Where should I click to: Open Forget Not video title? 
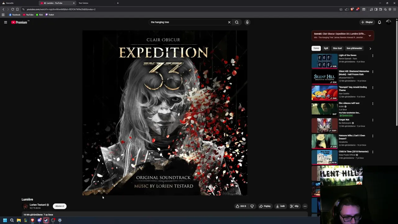344,119
